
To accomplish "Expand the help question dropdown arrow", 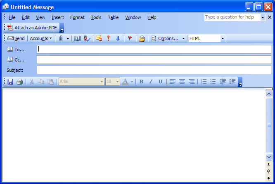I will coord(263,17).
